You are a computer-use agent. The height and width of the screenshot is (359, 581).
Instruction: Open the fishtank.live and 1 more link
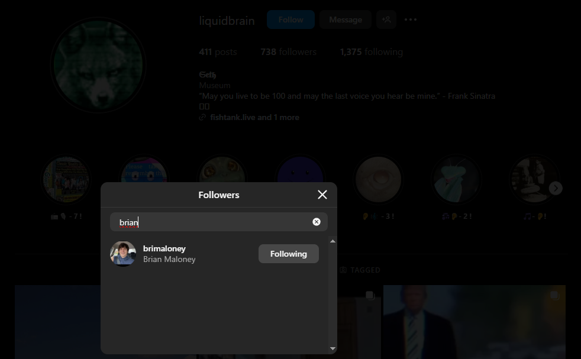click(254, 118)
